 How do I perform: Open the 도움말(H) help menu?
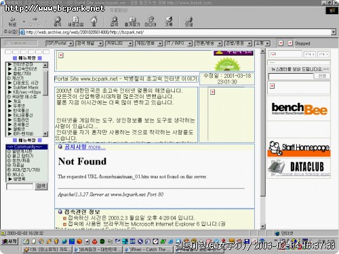(119, 10)
